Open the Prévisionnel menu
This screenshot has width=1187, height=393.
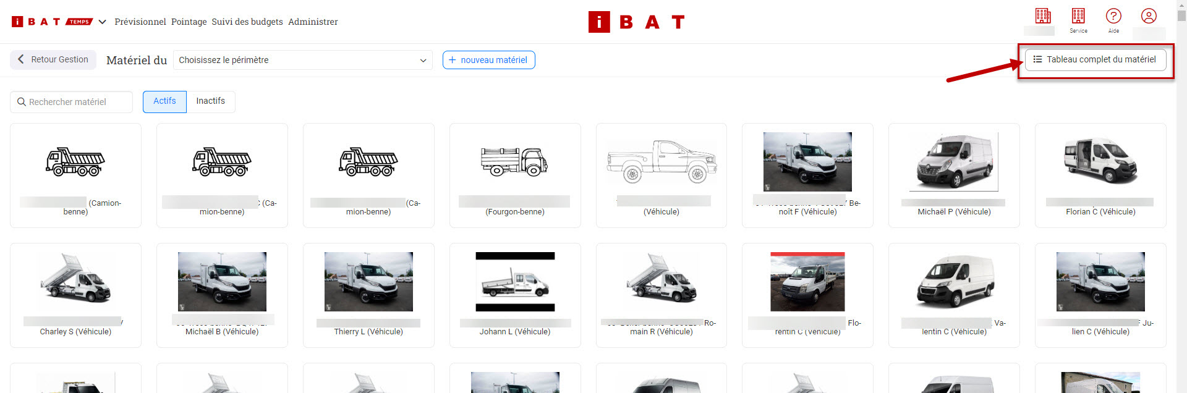coord(140,22)
